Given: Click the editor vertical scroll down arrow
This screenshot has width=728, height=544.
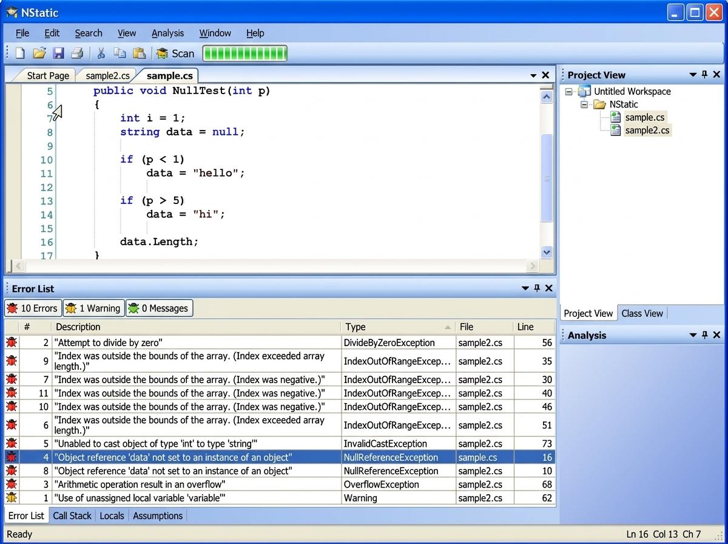Looking at the screenshot, I should coord(546,252).
